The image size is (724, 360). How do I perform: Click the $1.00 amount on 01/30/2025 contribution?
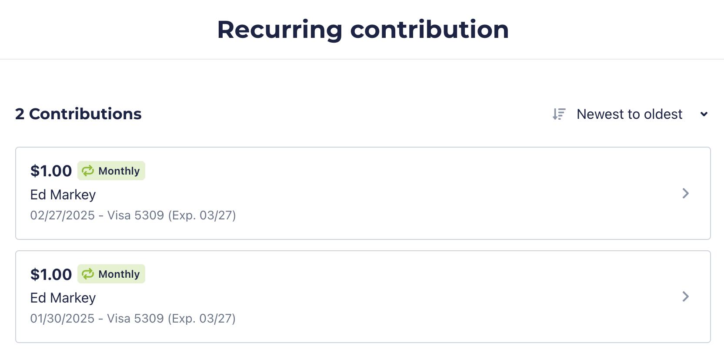pos(51,274)
